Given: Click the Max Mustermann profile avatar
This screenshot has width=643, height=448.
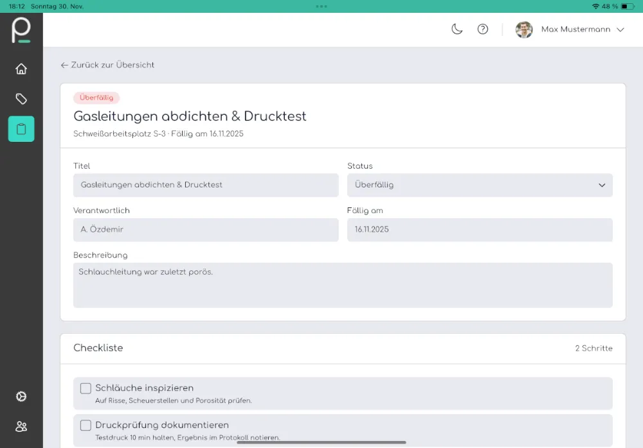Looking at the screenshot, I should 523,30.
